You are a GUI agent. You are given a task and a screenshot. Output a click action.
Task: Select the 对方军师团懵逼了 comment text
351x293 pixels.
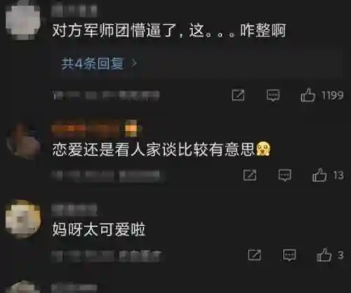tap(169, 30)
